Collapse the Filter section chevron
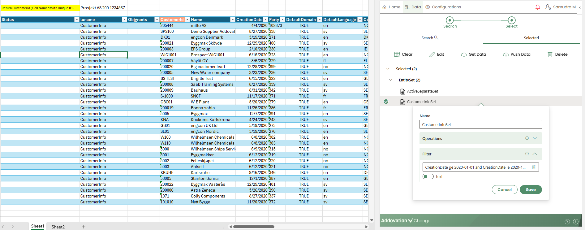This screenshot has width=585, height=230. [x=535, y=154]
